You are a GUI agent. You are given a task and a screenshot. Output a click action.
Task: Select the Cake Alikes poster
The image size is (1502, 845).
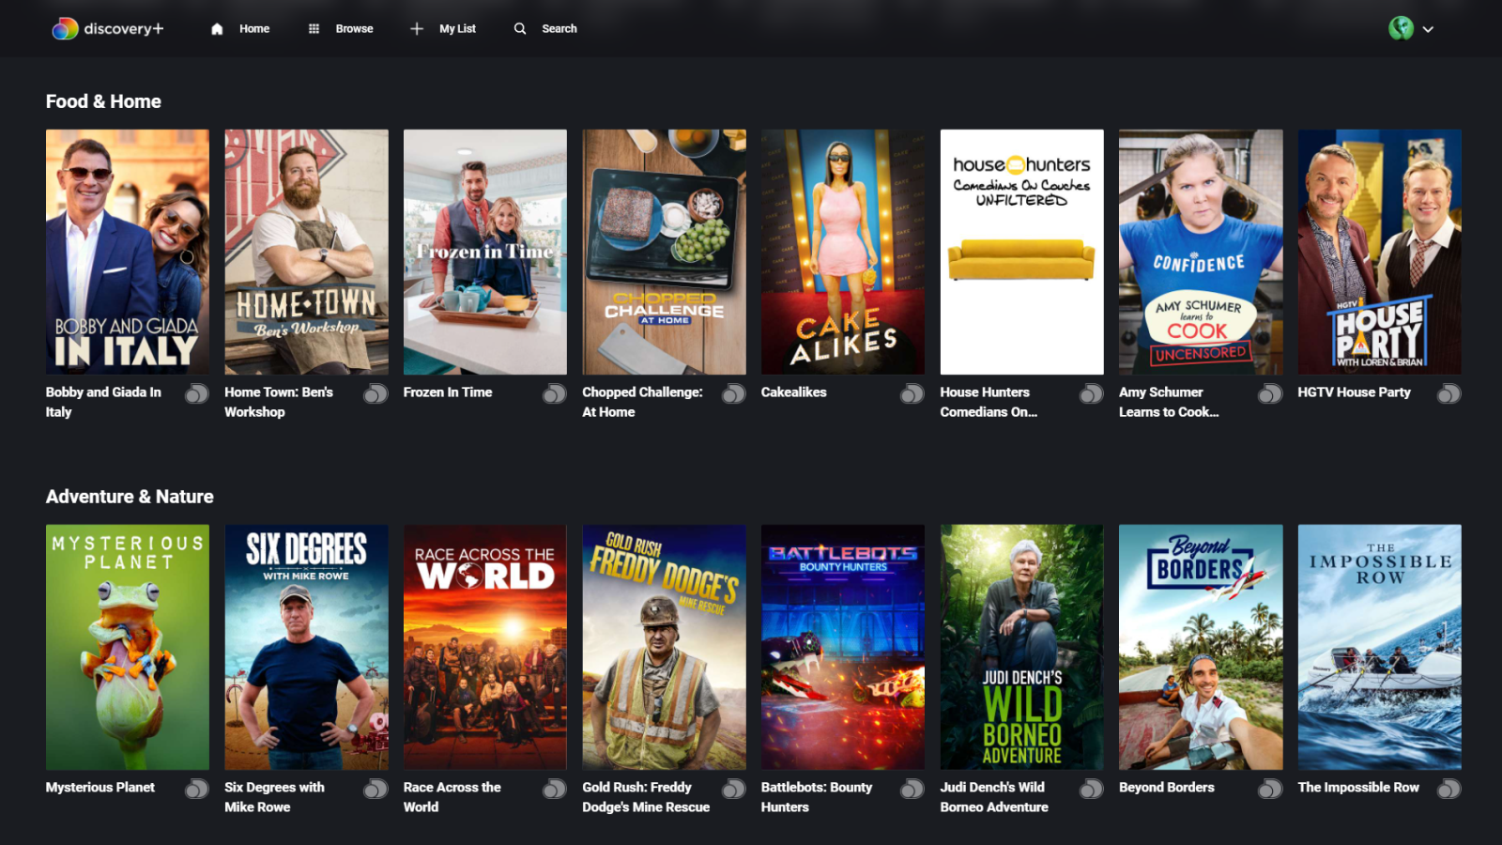[x=843, y=252]
